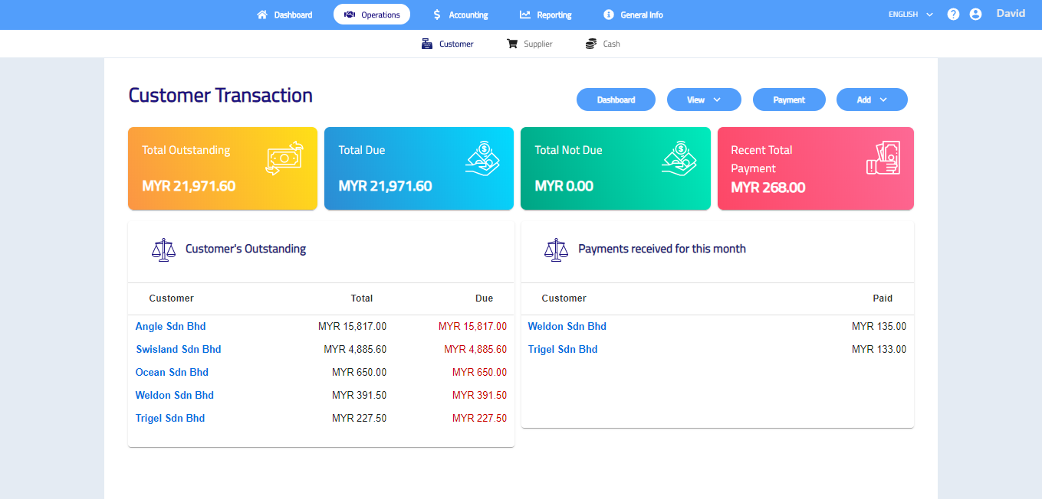1042x499 pixels.
Task: Click the Total Outstanding money exchange icon
Action: click(284, 158)
